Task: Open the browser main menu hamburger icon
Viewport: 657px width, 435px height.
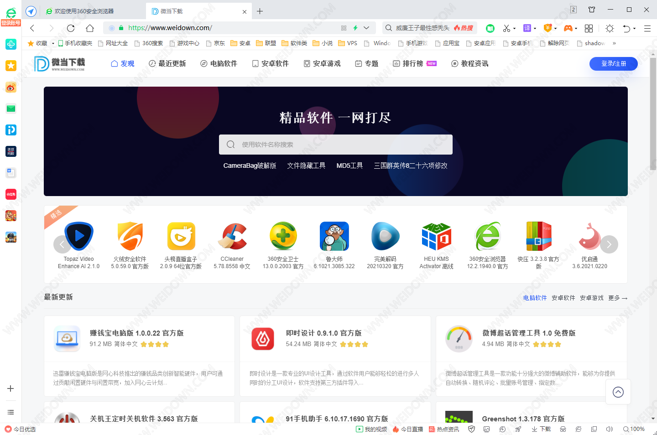Action: coord(647,28)
